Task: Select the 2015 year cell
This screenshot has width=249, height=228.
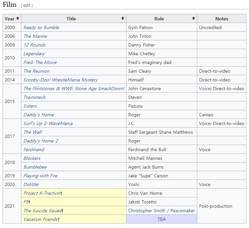Action: pos(12,101)
